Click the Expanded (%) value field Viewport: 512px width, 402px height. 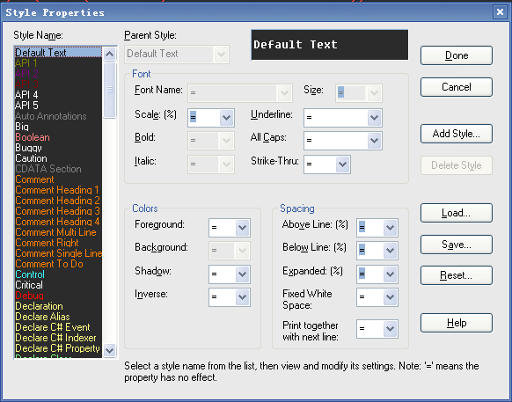coord(370,274)
